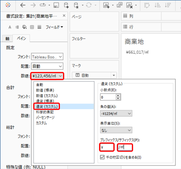Toggle 千の桁区切りを含める checkbox
Viewport: 181px width, 169px height.
click(x=102, y=157)
